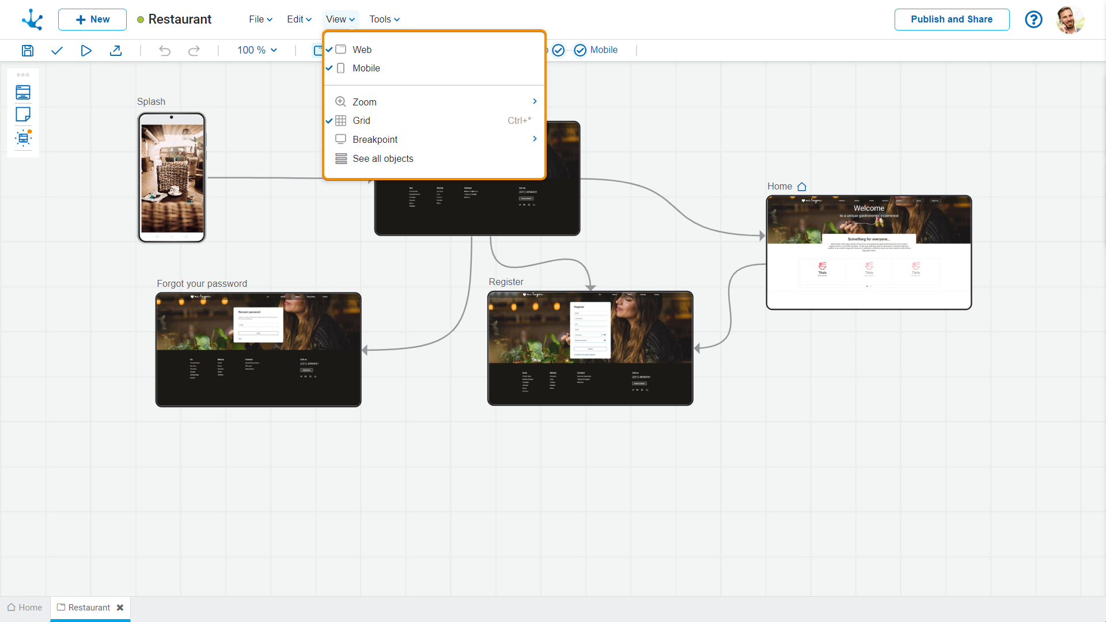
Task: Click the flow/connections sidebar icon
Action: [x=23, y=138]
